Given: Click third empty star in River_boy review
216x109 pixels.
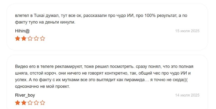Looking at the screenshot, I should click(30, 103).
